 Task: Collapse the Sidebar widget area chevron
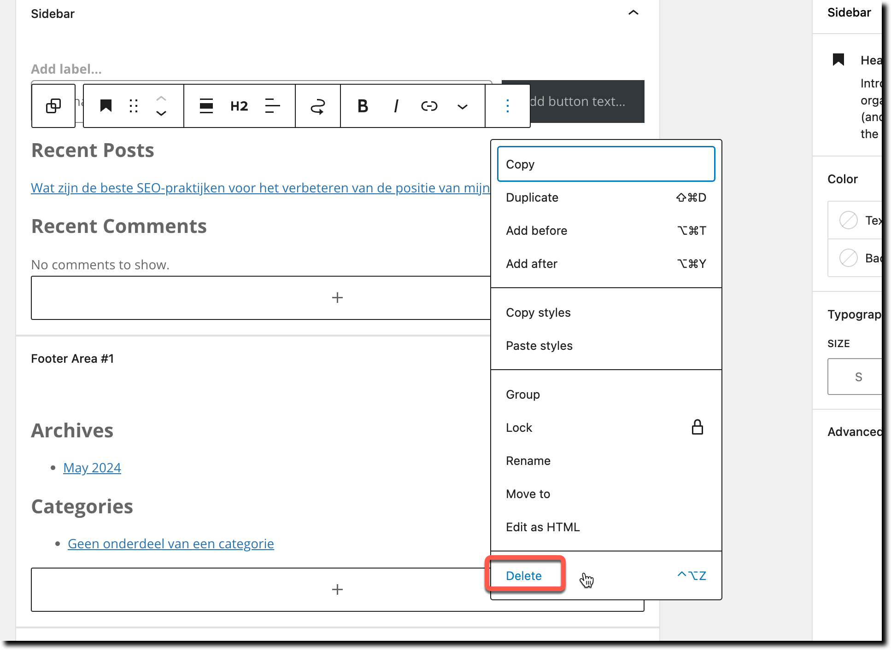click(633, 13)
